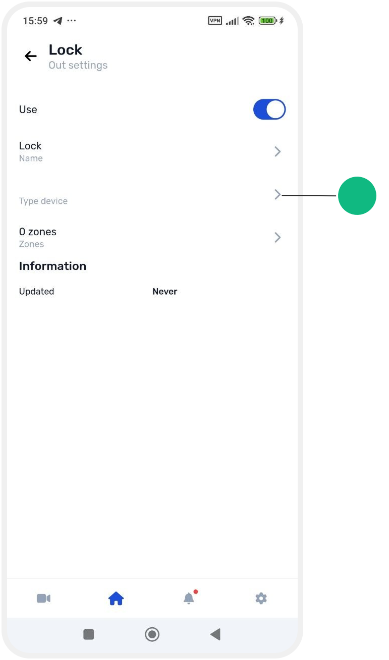Select the "Never" updated value

165,292
